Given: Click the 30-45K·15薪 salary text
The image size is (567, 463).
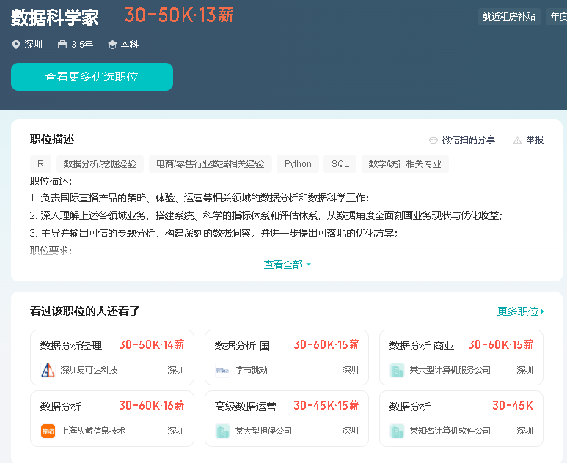Looking at the screenshot, I should (326, 405).
